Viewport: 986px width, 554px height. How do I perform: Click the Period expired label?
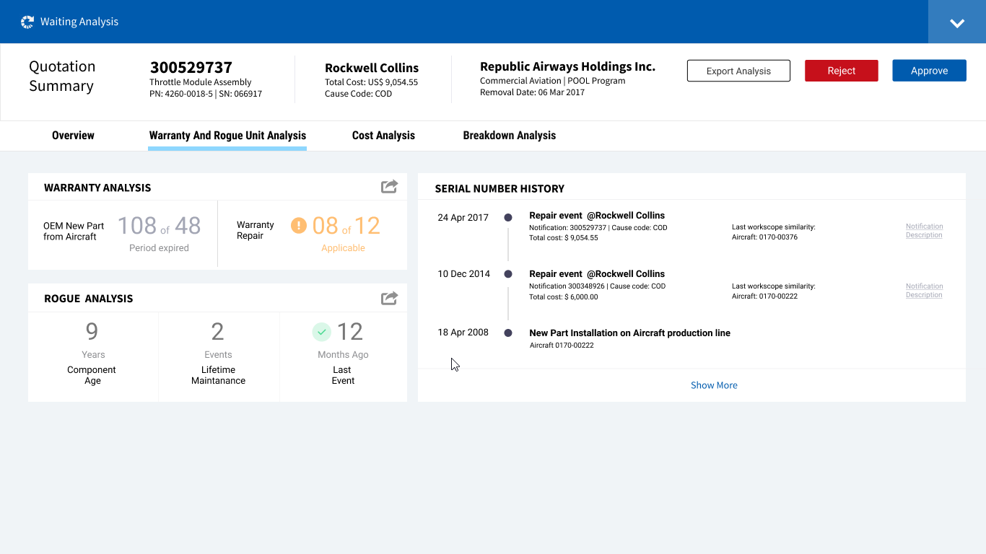tap(159, 248)
